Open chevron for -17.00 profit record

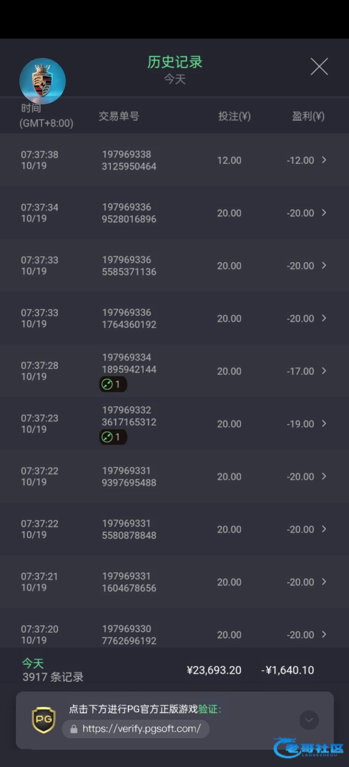[x=324, y=371]
